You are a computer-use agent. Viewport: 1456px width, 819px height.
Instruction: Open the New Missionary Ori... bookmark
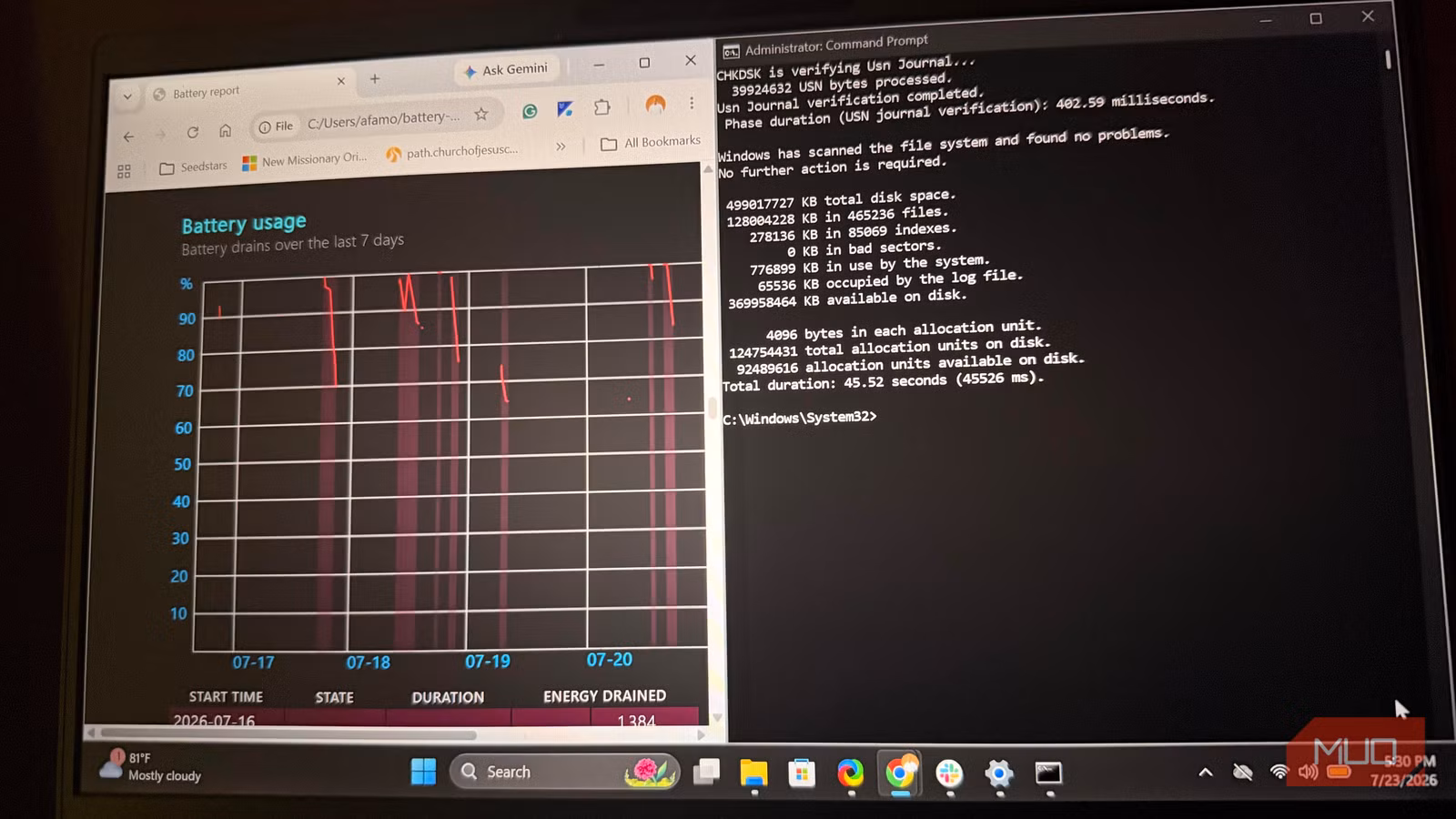305,160
